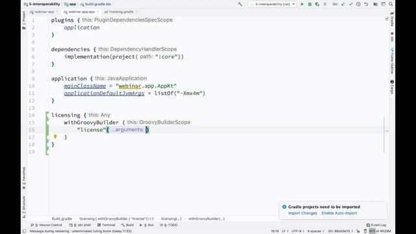Click the Git rollback arrow icon

point(366,5)
